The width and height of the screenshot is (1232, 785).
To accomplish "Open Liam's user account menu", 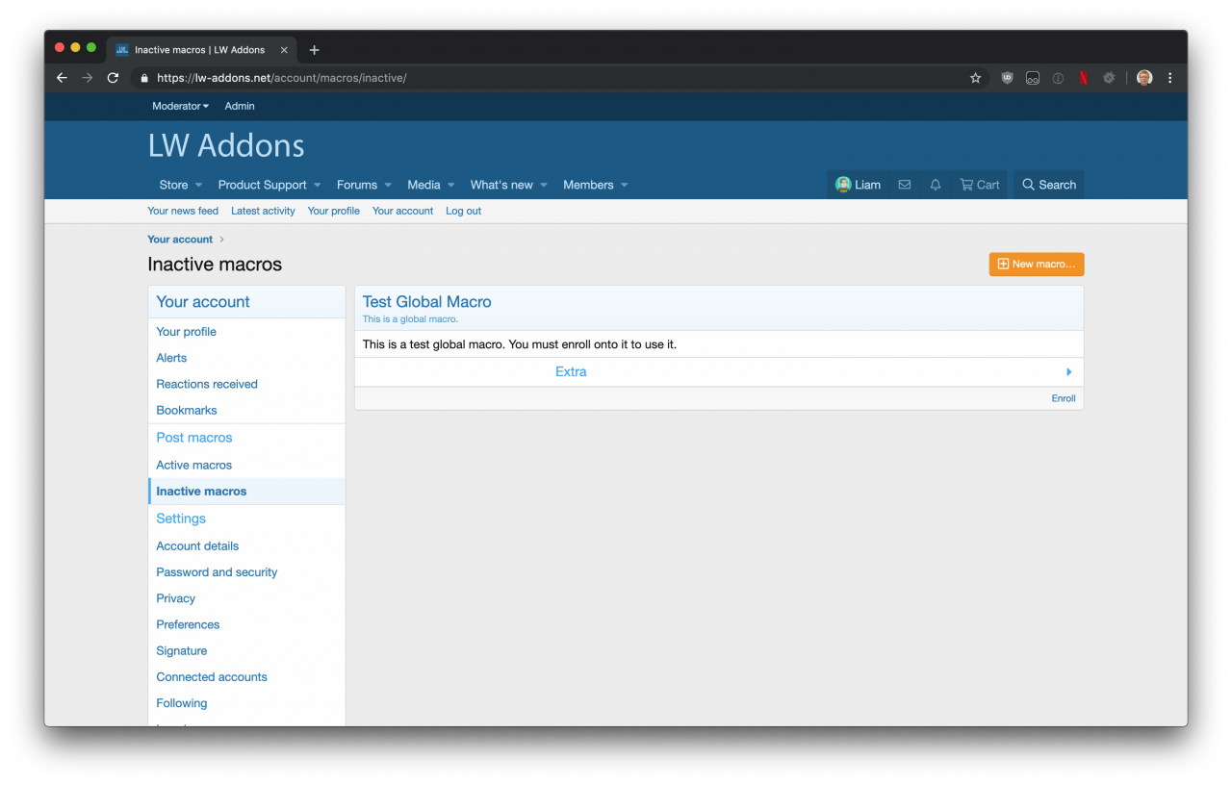I will click(x=858, y=185).
